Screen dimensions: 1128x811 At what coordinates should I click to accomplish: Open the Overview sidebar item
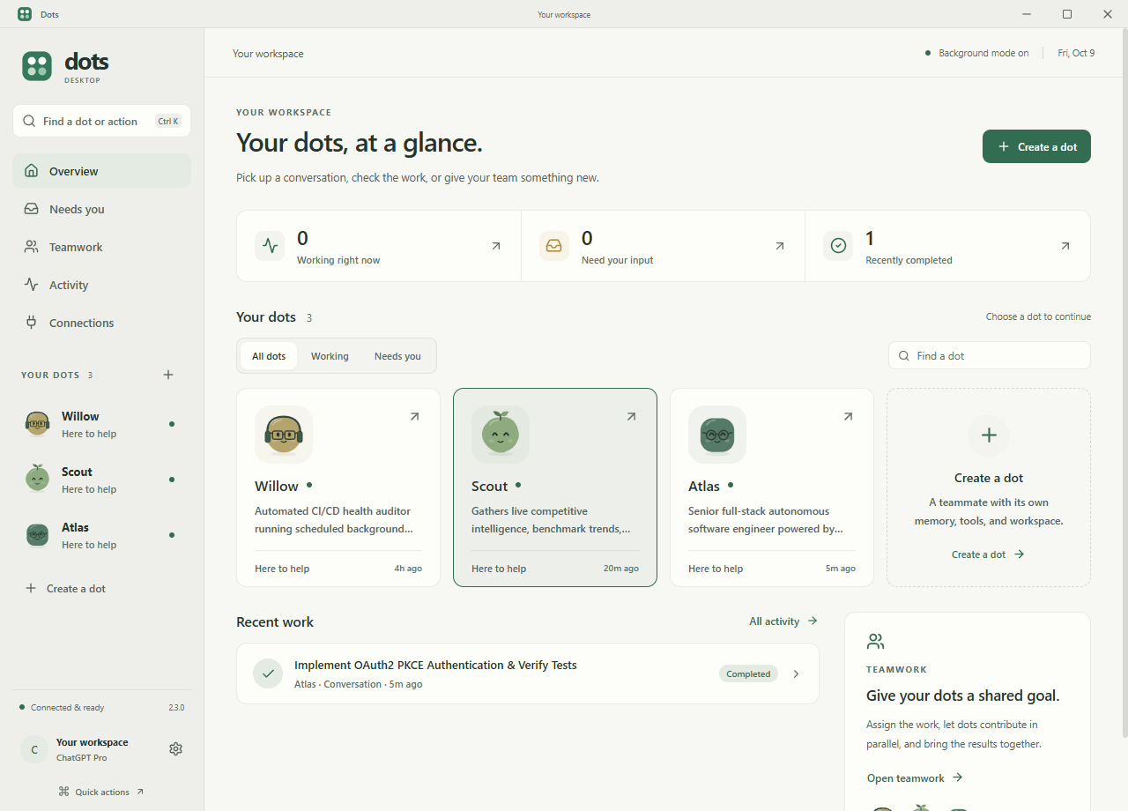[101, 171]
